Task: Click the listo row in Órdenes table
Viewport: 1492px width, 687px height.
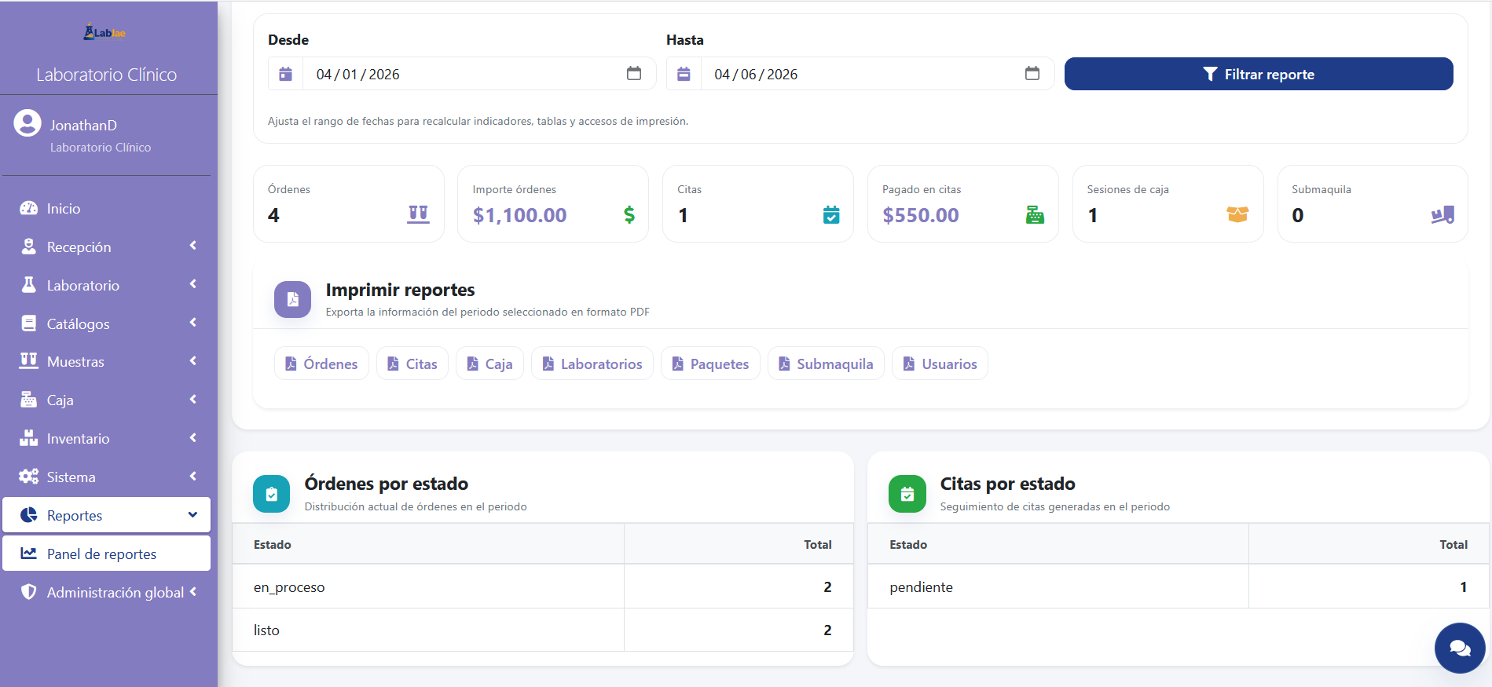Action: click(x=543, y=630)
